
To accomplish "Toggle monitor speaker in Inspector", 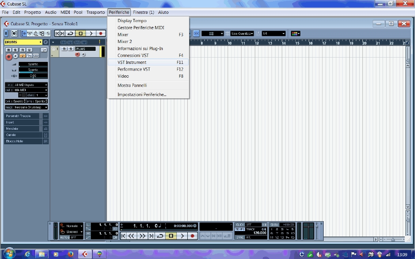I will pos(16,56).
